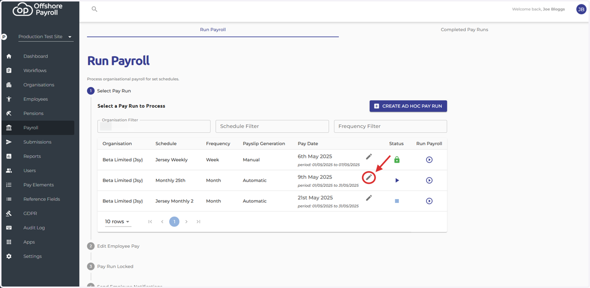Click green lock status for Jersey Weekly
590x288 pixels.
[397, 160]
